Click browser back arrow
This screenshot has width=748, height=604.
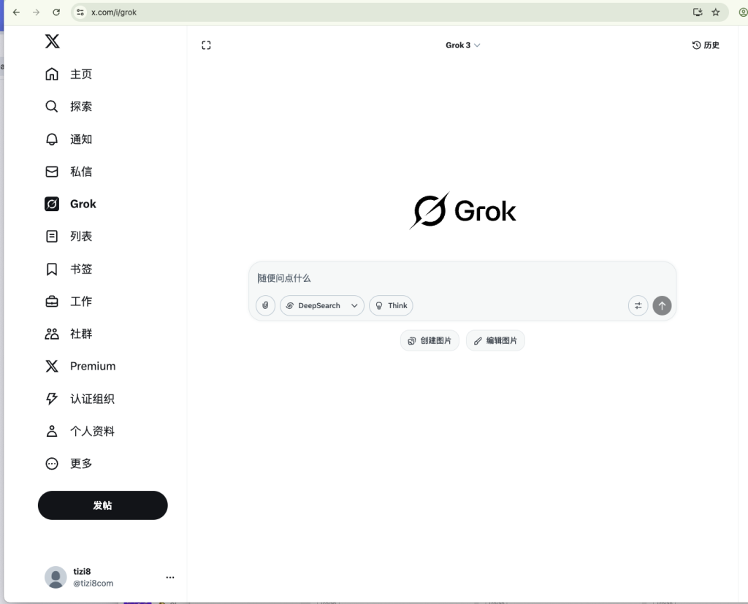(x=16, y=12)
